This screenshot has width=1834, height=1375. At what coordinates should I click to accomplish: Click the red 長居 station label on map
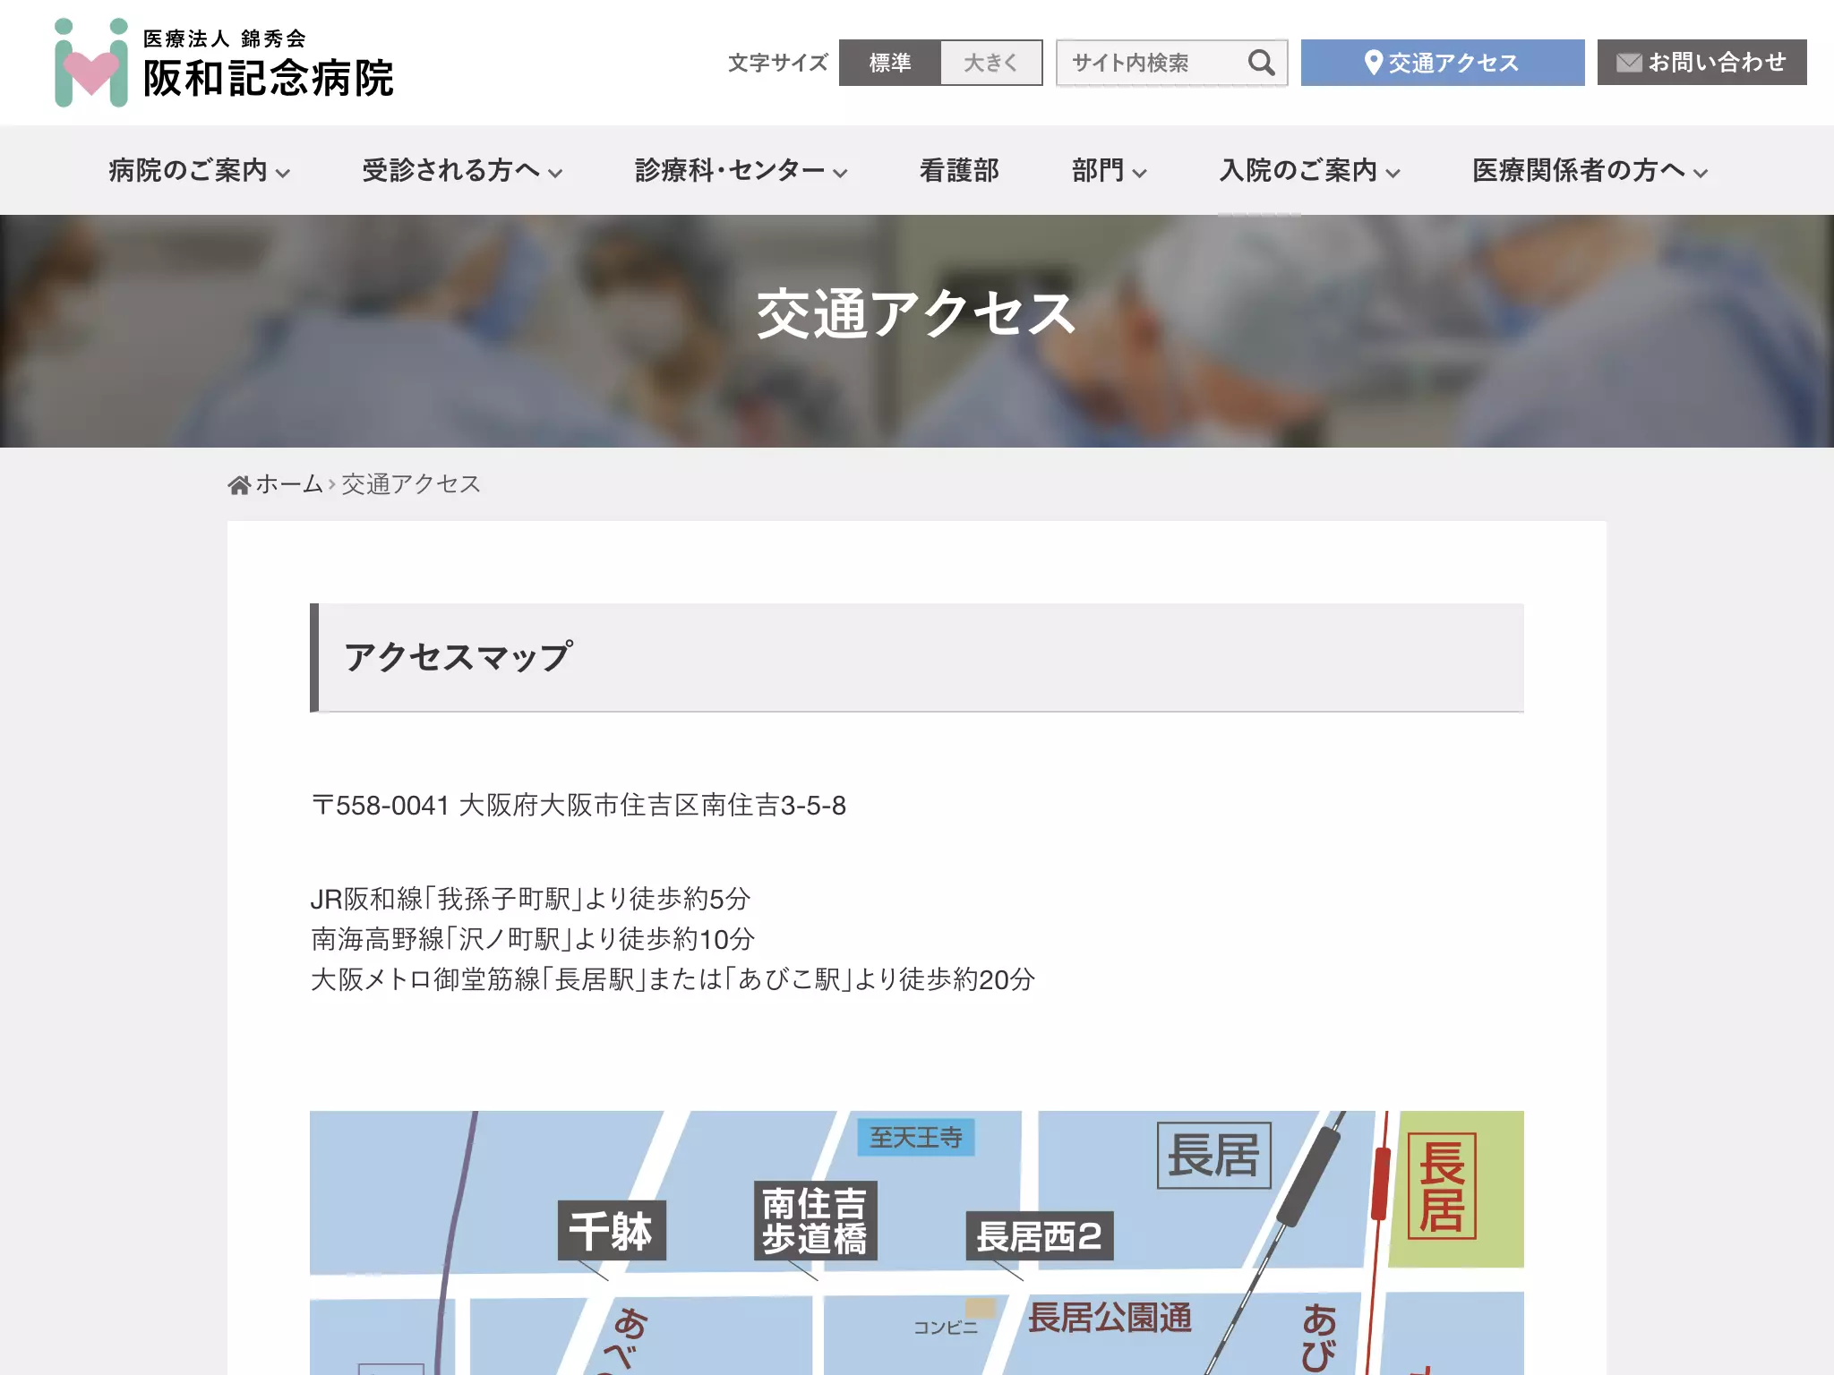click(x=1442, y=1186)
